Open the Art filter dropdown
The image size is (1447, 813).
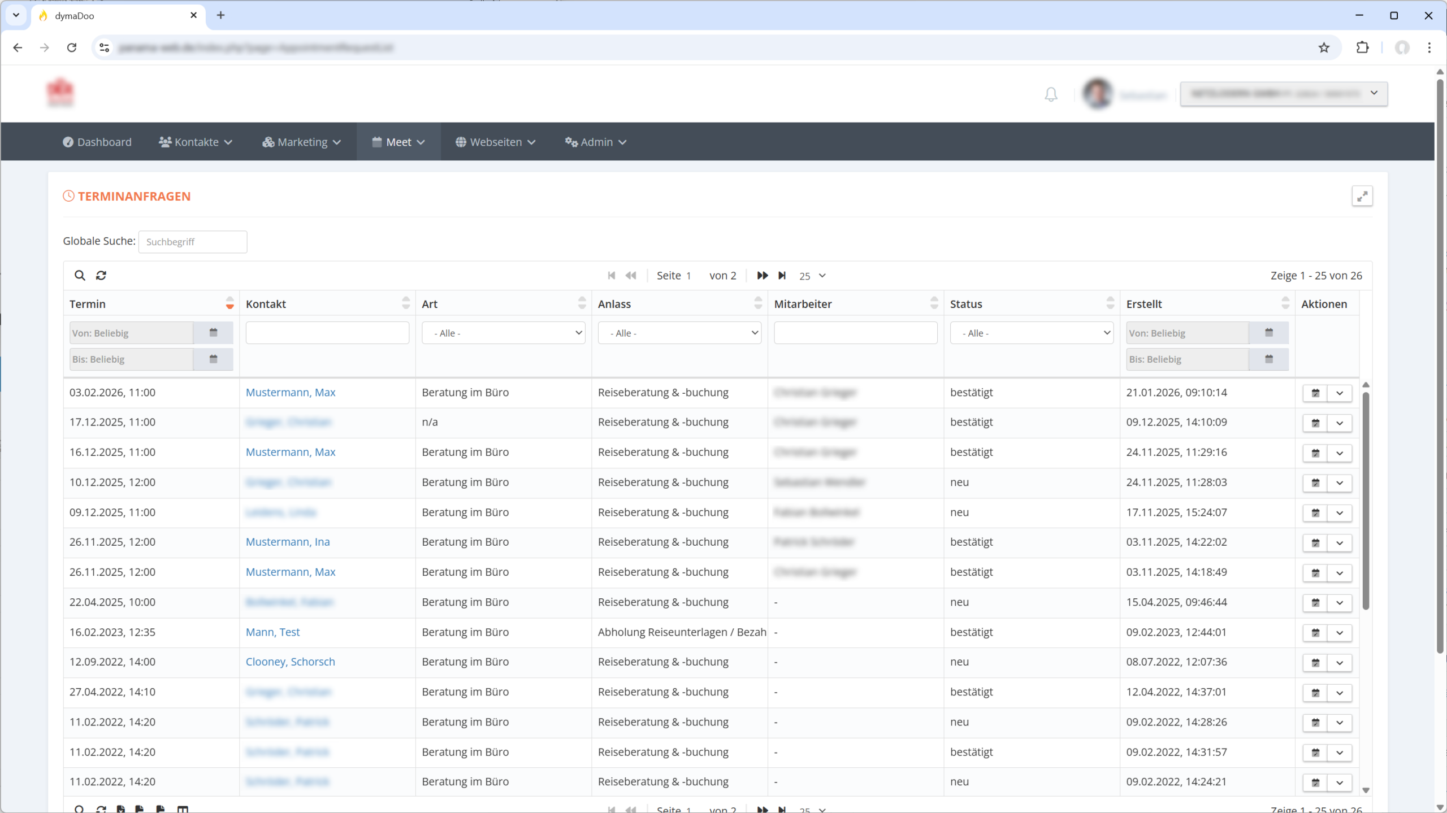[x=503, y=333]
